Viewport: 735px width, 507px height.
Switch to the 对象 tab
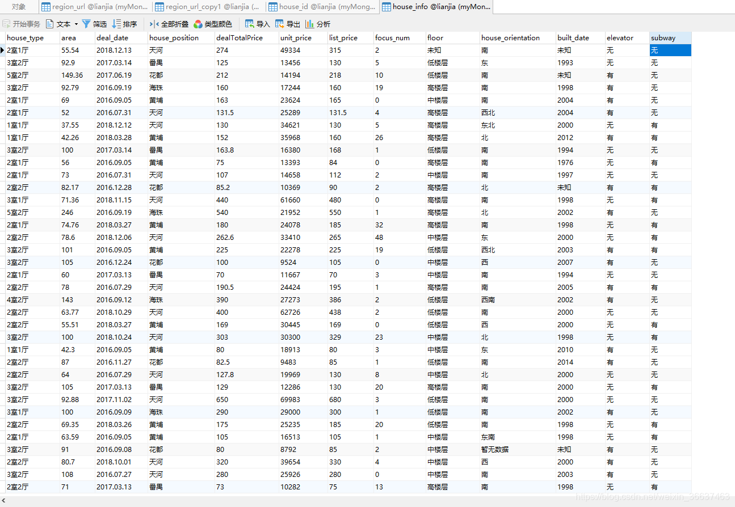pos(19,7)
